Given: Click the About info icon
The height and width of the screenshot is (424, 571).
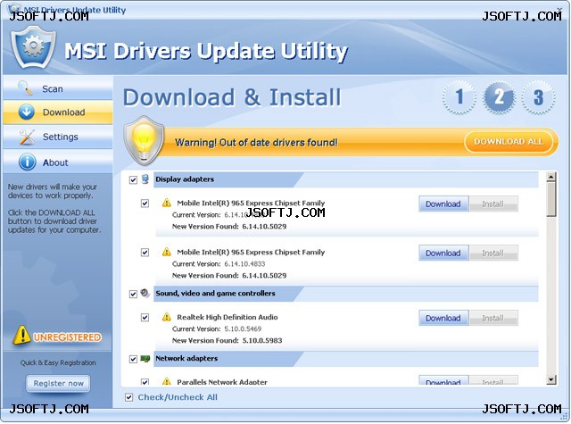Looking at the screenshot, I should [x=27, y=162].
